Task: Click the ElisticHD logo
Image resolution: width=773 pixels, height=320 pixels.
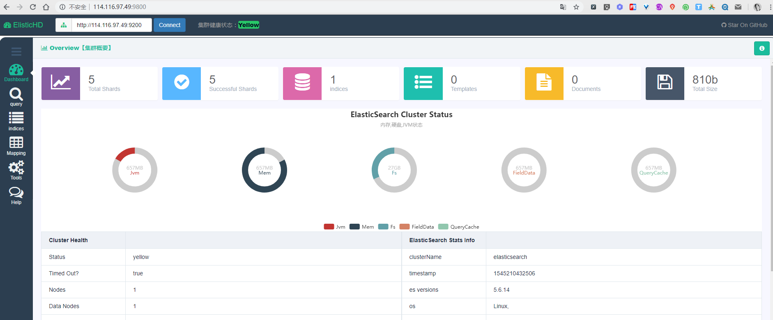Action: [23, 25]
